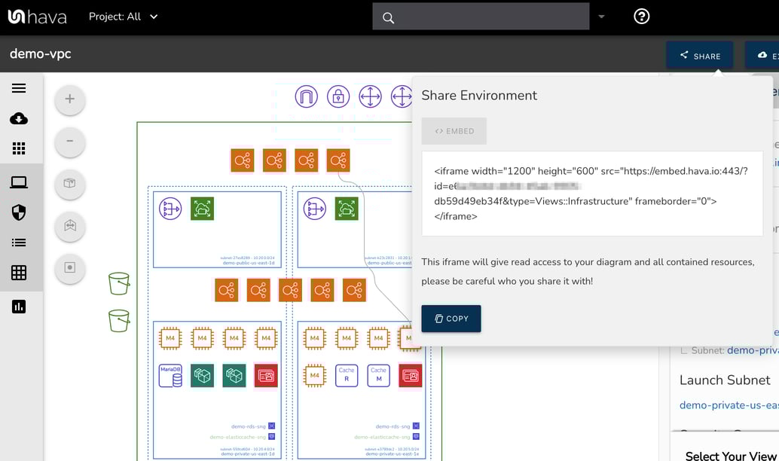Screen dimensions: 779x461
Task: Open the hamburger menu in sidebar
Action: [19, 88]
